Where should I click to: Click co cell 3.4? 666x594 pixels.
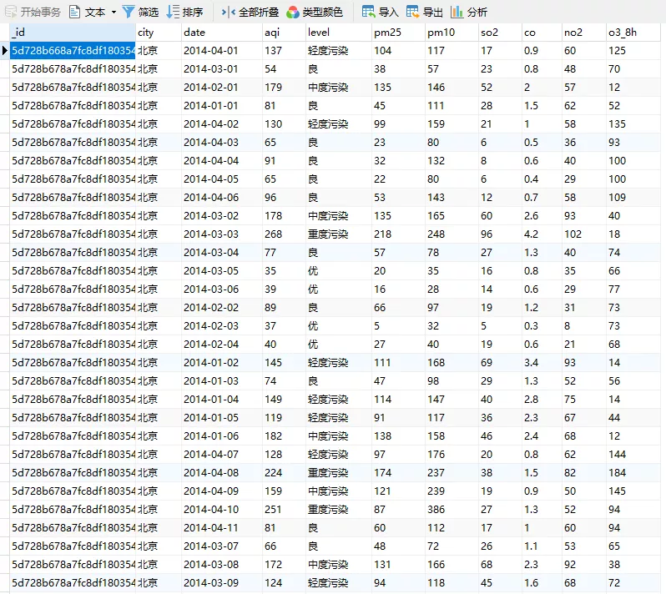pyautogui.click(x=542, y=362)
